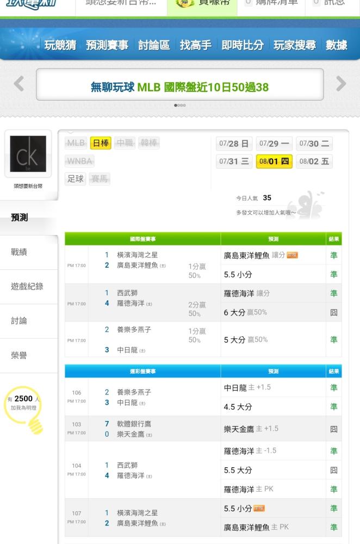Click the orange badge beside 廣島東洋鯉魚 讓分
This screenshot has height=544, width=360.
[293, 255]
